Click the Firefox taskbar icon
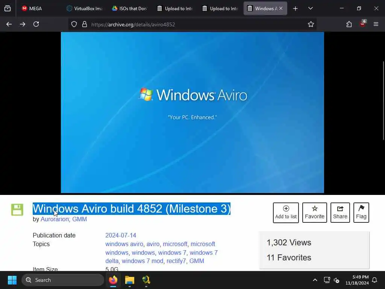The image size is (385, 289). point(113,280)
